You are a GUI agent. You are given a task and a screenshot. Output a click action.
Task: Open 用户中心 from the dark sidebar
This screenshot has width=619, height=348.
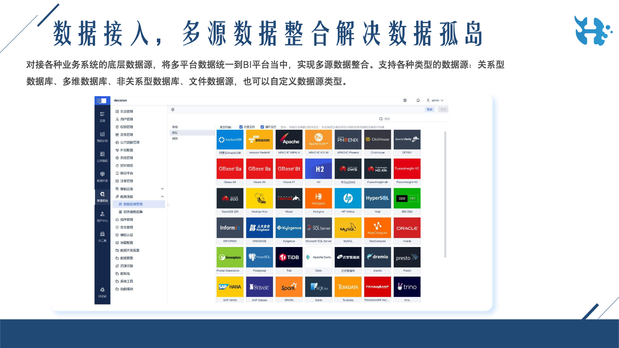[x=102, y=216]
